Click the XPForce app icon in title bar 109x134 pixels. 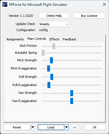pos(5,4)
